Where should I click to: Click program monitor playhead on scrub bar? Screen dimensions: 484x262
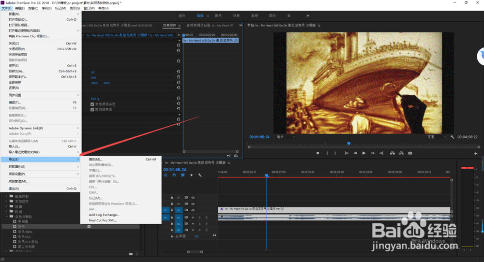point(349,144)
